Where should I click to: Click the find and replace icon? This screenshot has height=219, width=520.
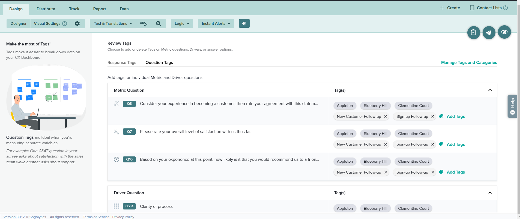tap(158, 24)
